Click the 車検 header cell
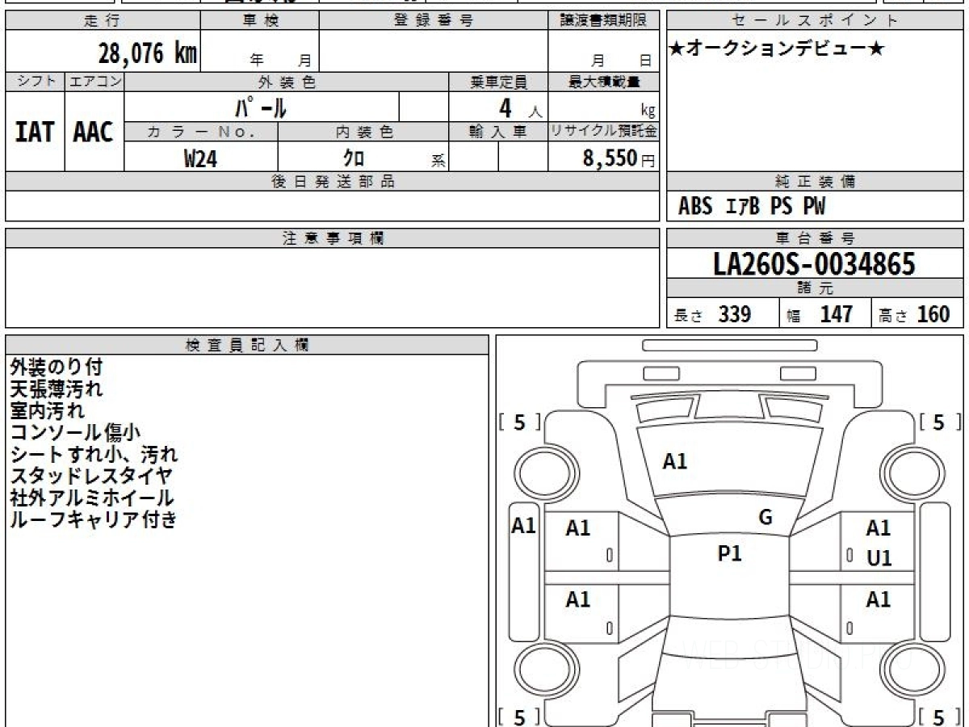The height and width of the screenshot is (727, 969). point(260,21)
